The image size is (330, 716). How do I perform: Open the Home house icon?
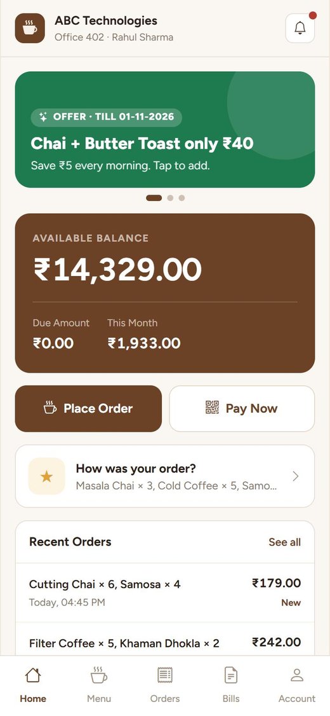[33, 675]
